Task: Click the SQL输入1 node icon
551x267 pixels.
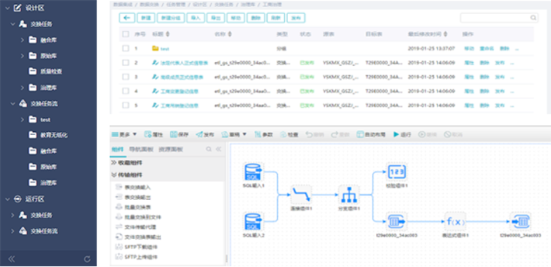Action: click(254, 172)
